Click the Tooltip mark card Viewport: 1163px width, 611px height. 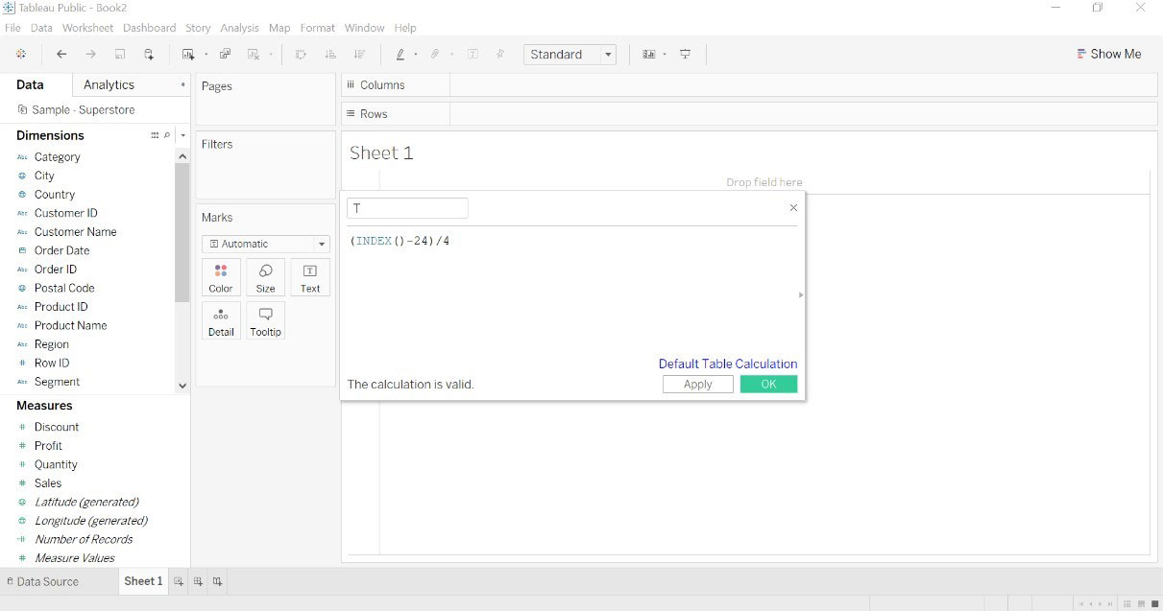(x=266, y=321)
